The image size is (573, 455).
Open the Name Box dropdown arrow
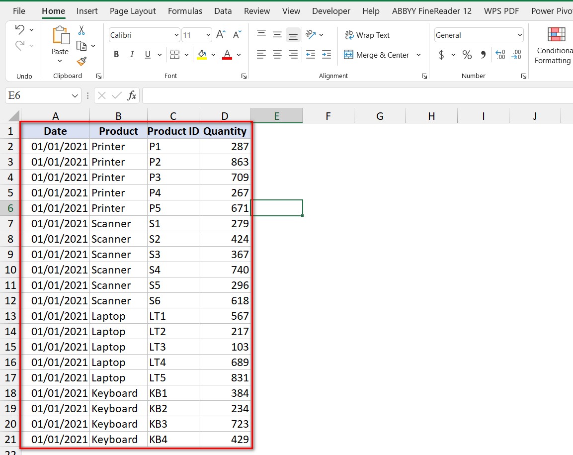click(75, 95)
